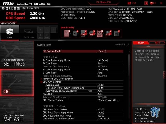This screenshot has height=124, width=166.
Task: Toggle the XMP Profile memory icon
Action: (x=29, y=31)
